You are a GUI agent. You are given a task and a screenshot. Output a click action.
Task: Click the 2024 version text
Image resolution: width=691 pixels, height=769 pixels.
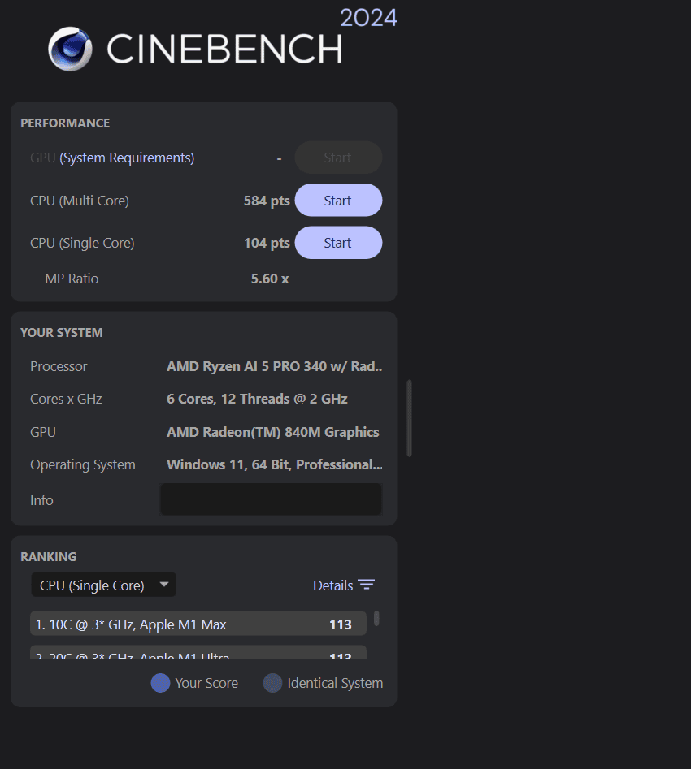pyautogui.click(x=367, y=18)
